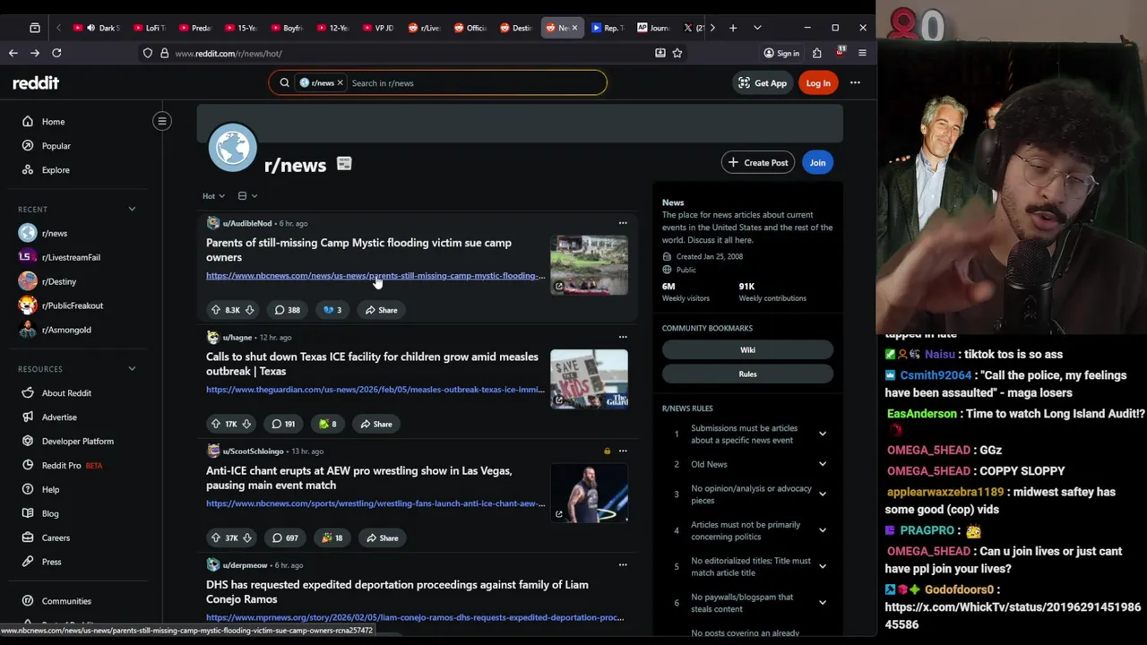1147x645 pixels.
Task: Open About Reddit in resources
Action: point(66,393)
